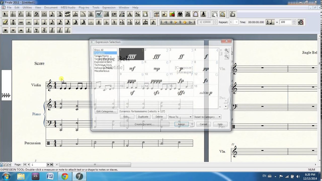
Task: Select Tempo Marks category
Action: pyautogui.click(x=101, y=56)
